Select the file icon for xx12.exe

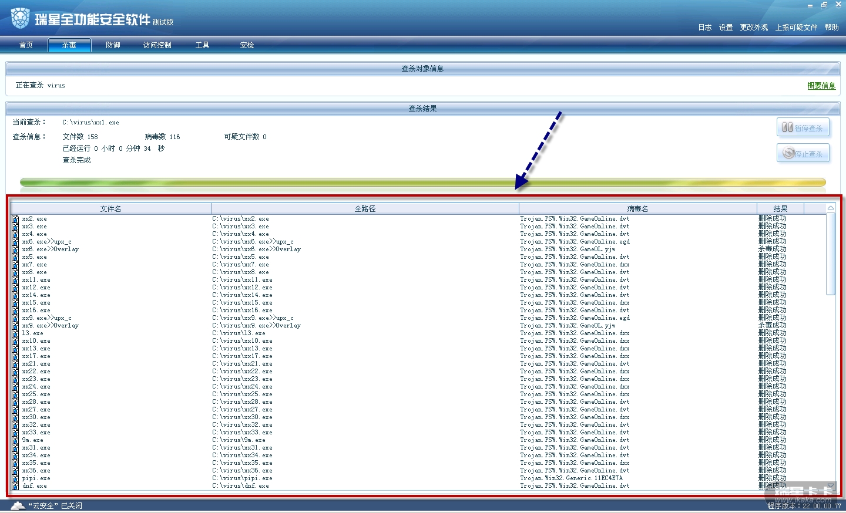[15, 288]
